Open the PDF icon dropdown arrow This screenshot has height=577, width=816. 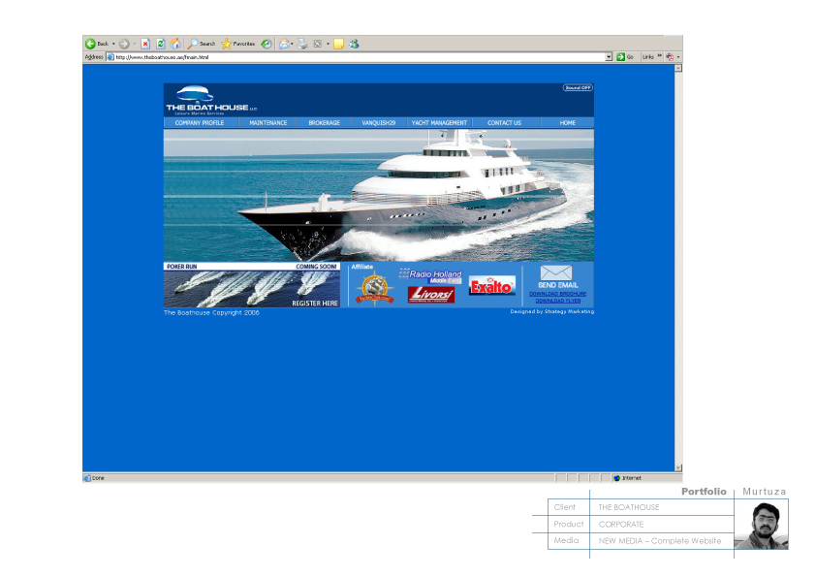click(x=678, y=57)
